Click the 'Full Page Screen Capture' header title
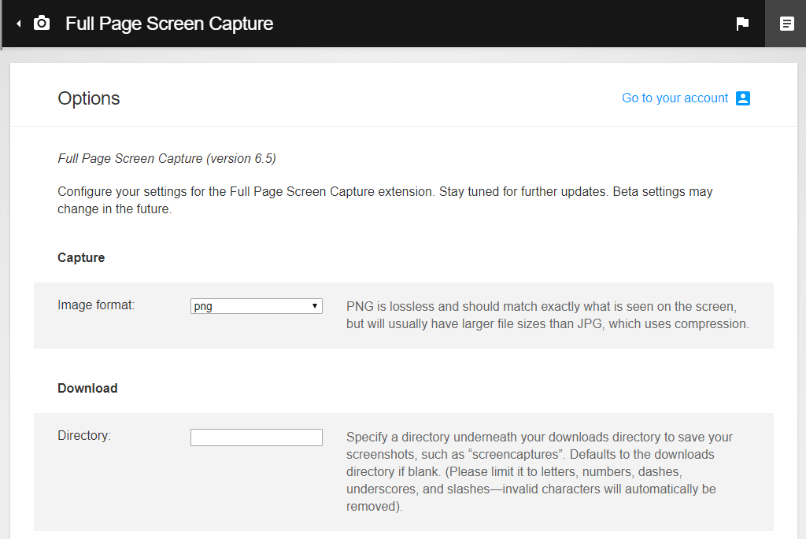 tap(169, 24)
